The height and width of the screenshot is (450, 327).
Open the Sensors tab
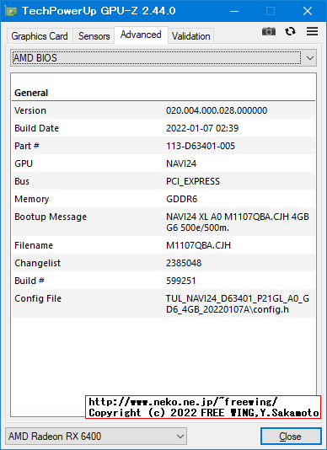coord(94,36)
